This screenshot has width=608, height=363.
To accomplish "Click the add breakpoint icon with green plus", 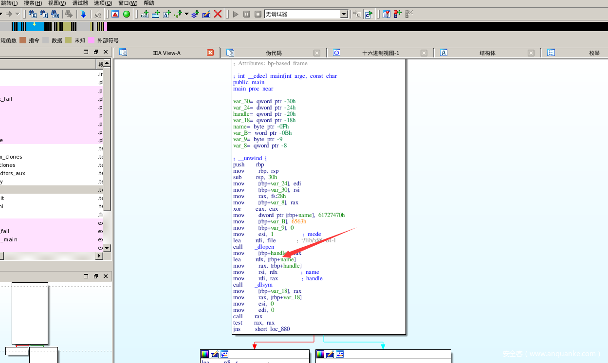I will [x=398, y=14].
